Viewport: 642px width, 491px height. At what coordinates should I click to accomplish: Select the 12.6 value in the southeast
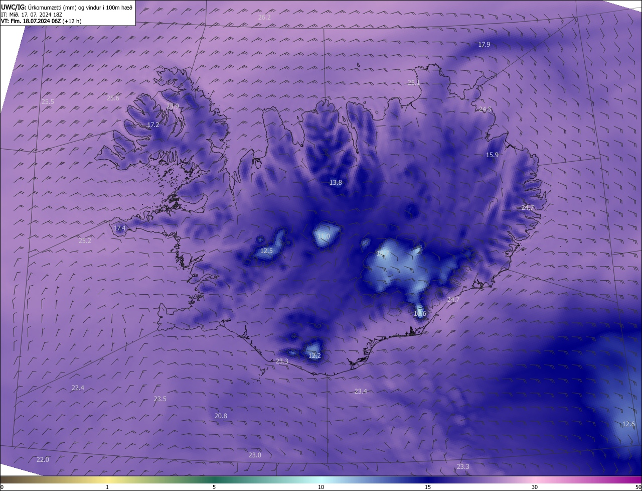pos(628,425)
